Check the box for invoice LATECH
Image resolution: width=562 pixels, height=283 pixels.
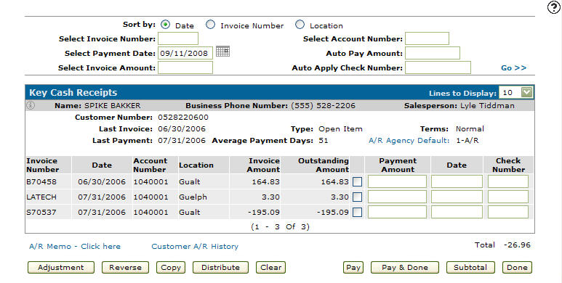[x=358, y=197]
